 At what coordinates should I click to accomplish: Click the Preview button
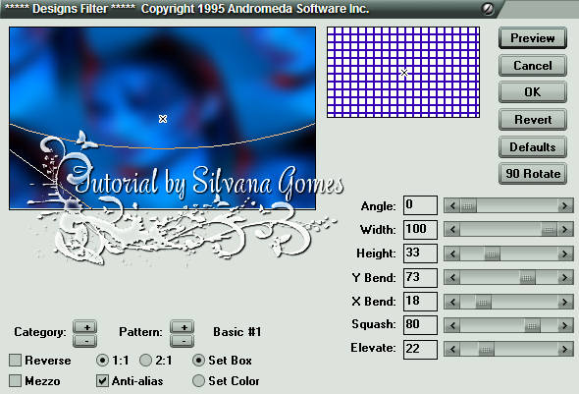[533, 38]
